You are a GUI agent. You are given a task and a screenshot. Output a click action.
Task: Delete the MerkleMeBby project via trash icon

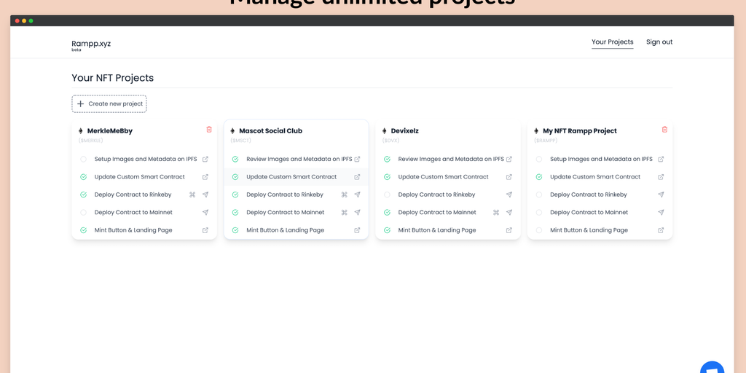tap(209, 130)
